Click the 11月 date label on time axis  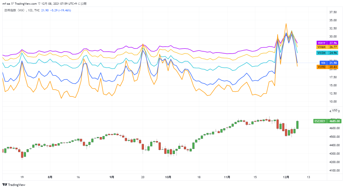click(227, 177)
